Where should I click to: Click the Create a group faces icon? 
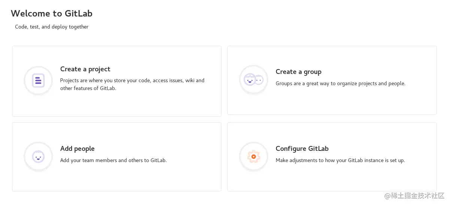coord(254,80)
